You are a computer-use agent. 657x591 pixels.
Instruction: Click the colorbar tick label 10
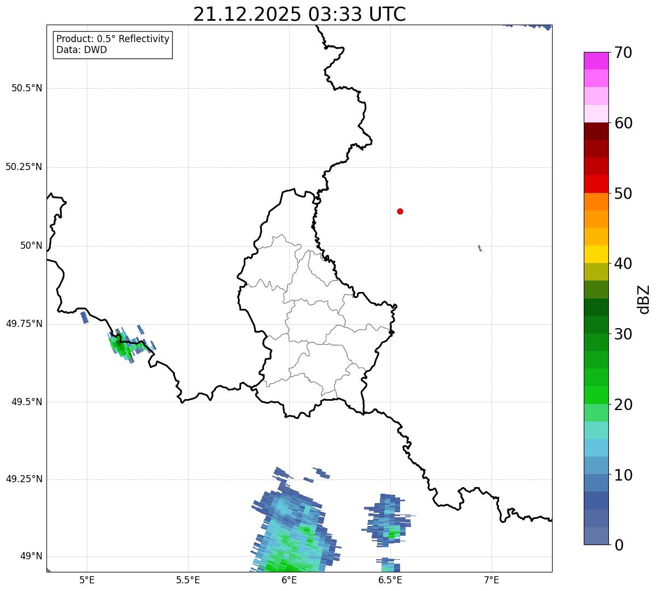coord(623,475)
